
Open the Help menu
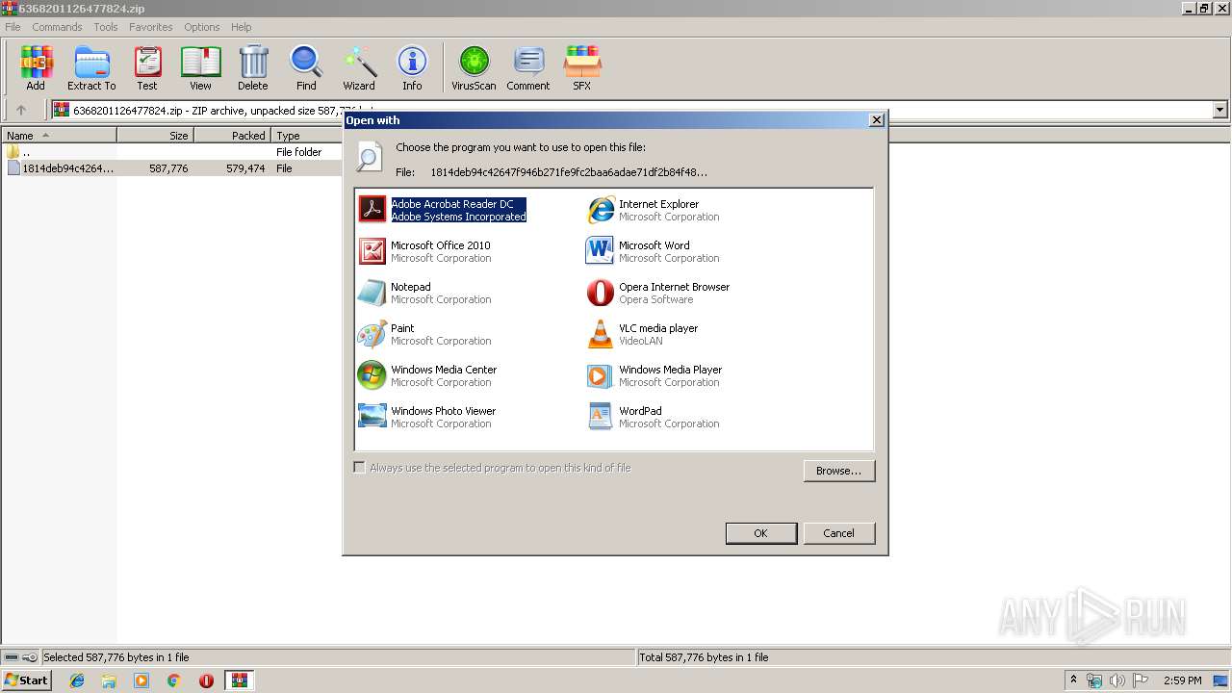coord(242,27)
